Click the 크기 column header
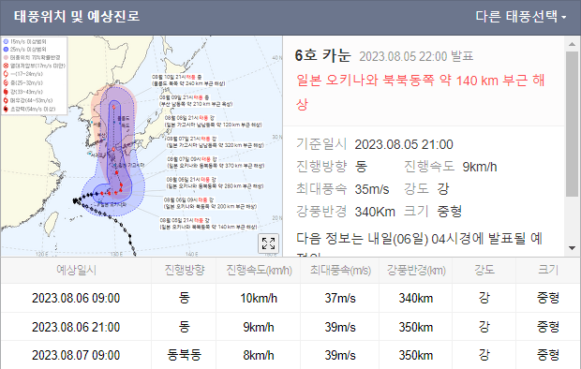 pyautogui.click(x=548, y=270)
